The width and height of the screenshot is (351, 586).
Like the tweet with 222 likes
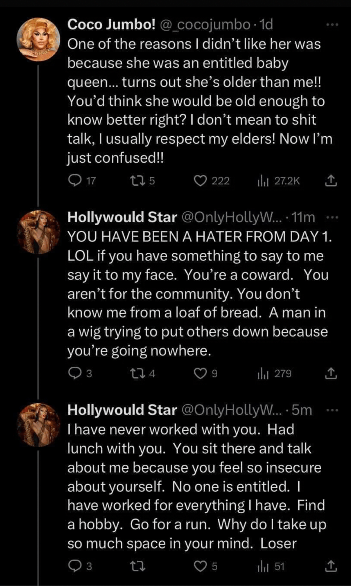coord(201,181)
